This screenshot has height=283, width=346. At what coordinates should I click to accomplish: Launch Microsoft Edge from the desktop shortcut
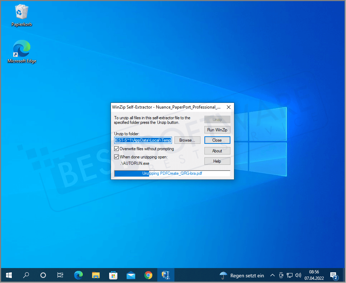(21, 48)
